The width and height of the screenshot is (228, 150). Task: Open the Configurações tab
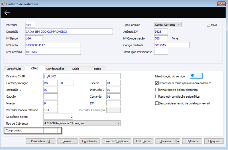[55, 69]
